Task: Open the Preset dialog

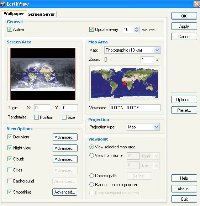Action: (x=184, y=110)
